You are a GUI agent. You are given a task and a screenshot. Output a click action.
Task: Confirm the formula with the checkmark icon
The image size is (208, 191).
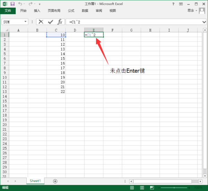pyautogui.click(x=50, y=22)
